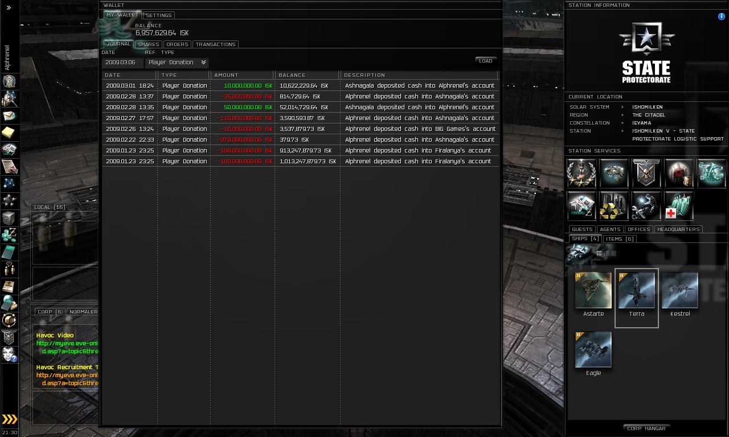The height and width of the screenshot is (437, 729).
Task: Sort journal by the Date column header
Action: click(129, 75)
